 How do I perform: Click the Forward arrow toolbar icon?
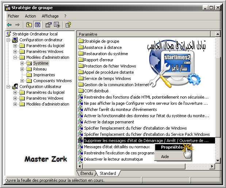tap(18, 25)
